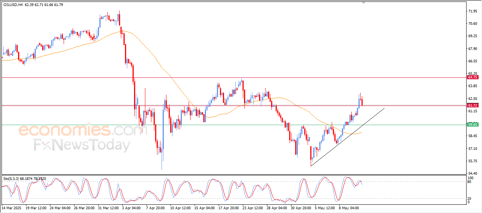Click the 17 Apr 20:00 date label
The height and width of the screenshot is (213, 482).
coord(228,207)
